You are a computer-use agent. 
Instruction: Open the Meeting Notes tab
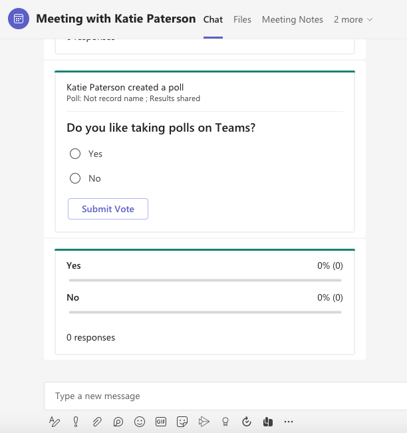[292, 19]
